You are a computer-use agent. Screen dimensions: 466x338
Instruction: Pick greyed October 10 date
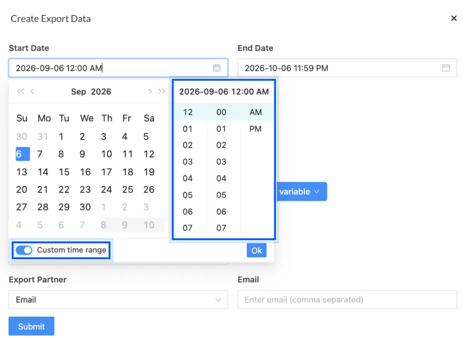(x=149, y=225)
